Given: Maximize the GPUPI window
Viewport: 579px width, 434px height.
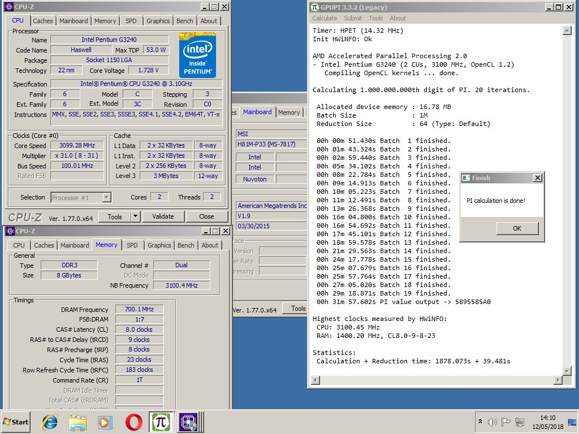Looking at the screenshot, I should (559, 7).
